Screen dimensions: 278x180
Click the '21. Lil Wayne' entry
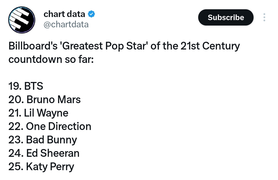pos(38,113)
